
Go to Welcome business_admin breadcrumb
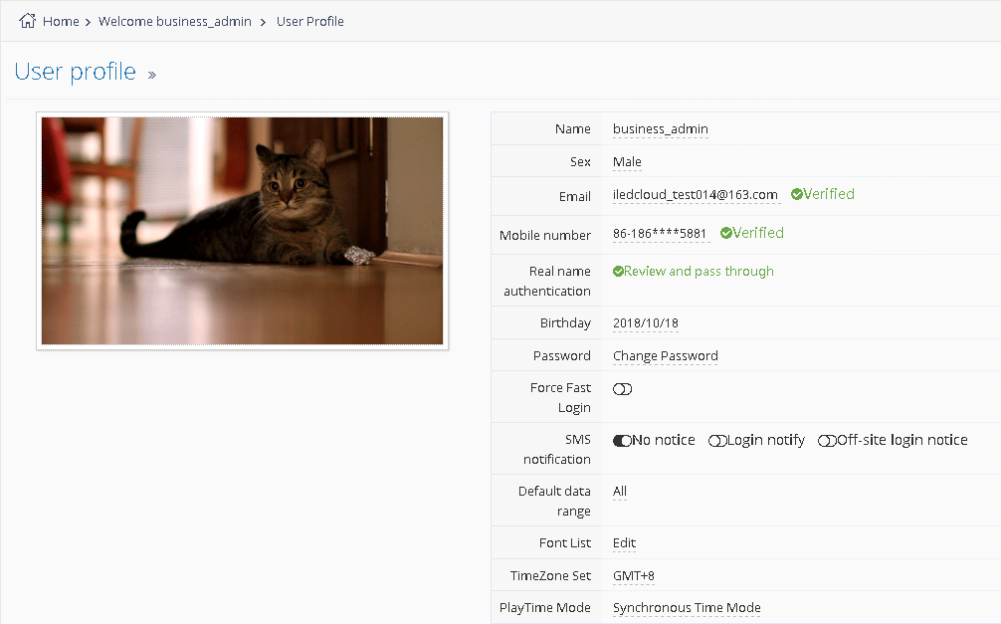(175, 21)
